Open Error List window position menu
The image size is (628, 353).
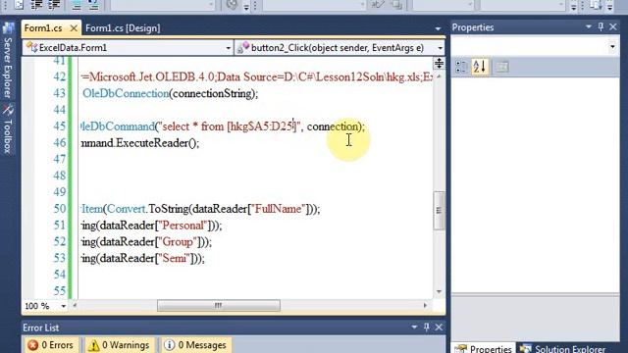coord(414,327)
